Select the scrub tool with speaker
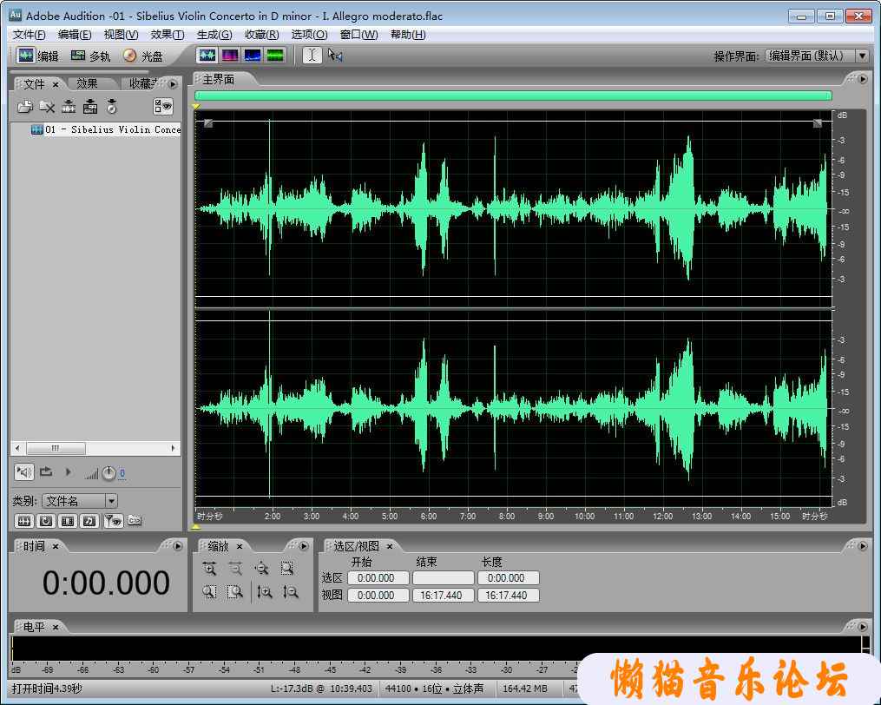 tap(335, 55)
